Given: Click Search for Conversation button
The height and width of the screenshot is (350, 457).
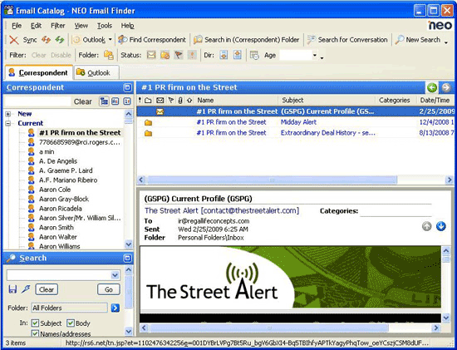Looking at the screenshot, I should (x=347, y=40).
